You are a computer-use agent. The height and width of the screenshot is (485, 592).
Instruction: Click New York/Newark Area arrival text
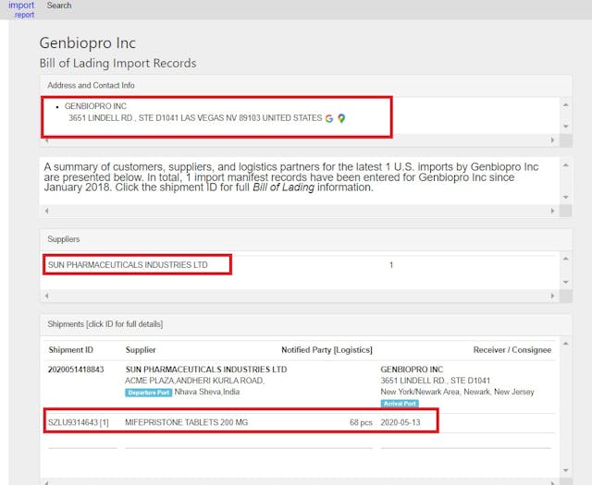(457, 392)
